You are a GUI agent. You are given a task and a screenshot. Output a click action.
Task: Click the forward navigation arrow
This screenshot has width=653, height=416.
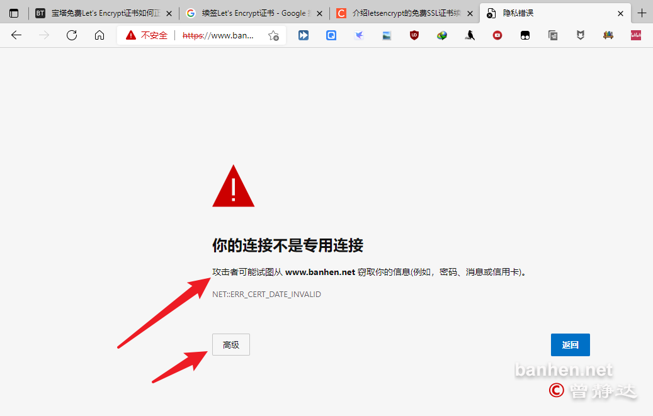tap(43, 35)
